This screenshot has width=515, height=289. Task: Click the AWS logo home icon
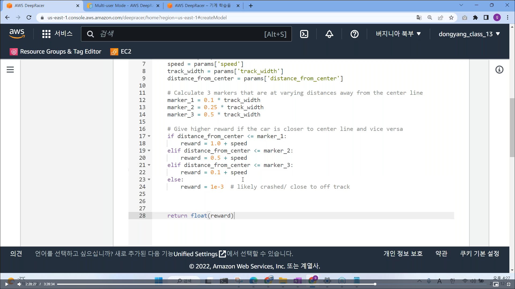[x=17, y=34]
